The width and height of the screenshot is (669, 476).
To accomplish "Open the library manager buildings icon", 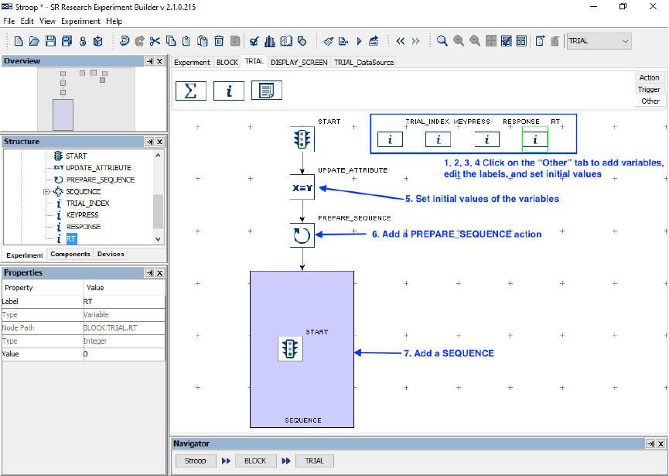I will pos(270,41).
